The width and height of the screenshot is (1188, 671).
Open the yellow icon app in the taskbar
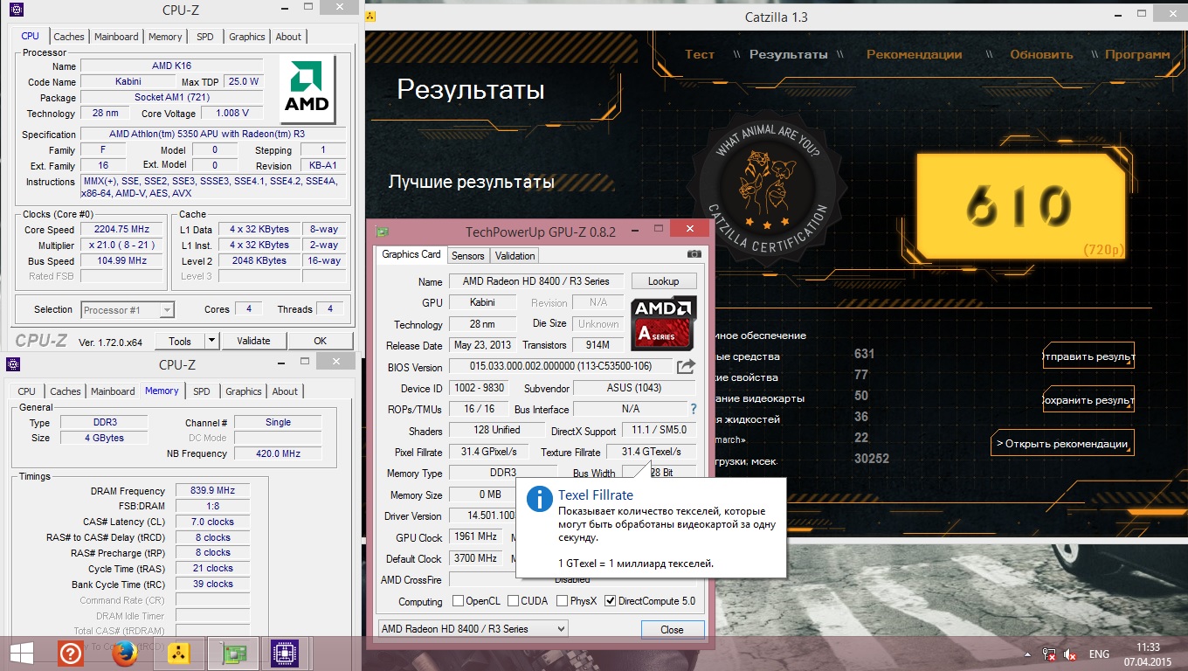[178, 653]
